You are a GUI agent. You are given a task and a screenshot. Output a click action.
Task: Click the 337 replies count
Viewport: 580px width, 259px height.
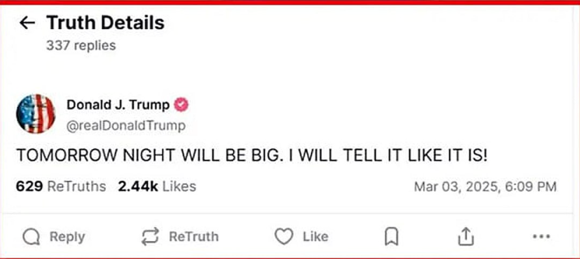pyautogui.click(x=81, y=45)
